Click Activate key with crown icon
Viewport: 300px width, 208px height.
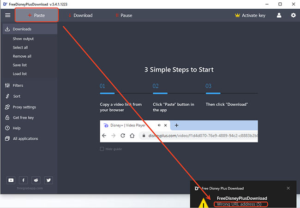pos(250,15)
